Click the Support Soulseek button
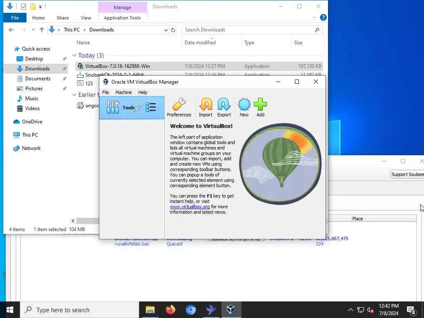 tap(407, 174)
